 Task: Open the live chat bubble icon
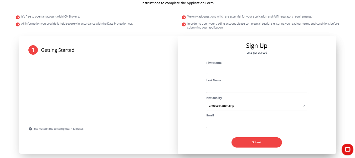[347, 149]
